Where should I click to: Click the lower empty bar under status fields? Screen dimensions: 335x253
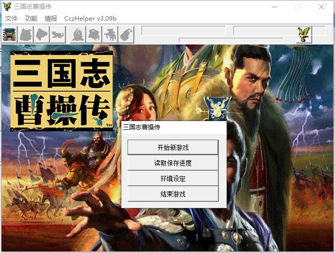[x=231, y=40]
